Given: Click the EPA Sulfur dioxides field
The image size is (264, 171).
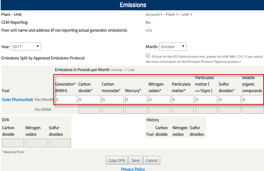Looking at the screenshot, I should 60,143.
